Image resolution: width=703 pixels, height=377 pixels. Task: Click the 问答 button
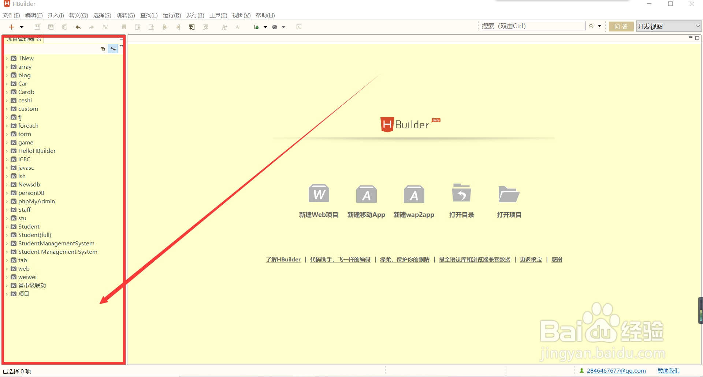[x=621, y=26]
